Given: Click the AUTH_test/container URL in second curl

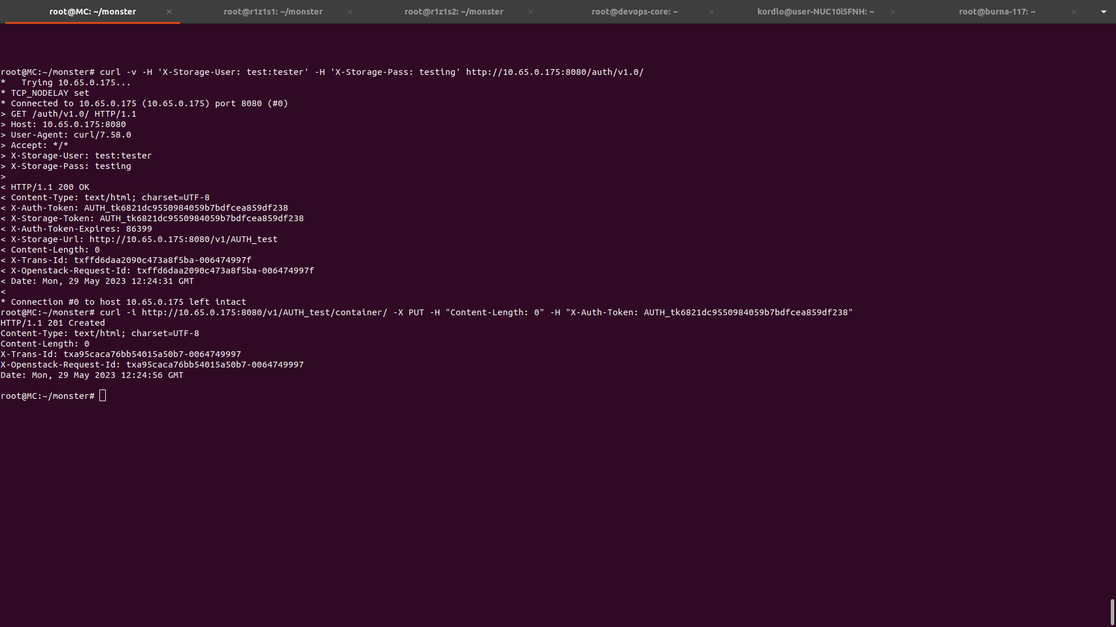Looking at the screenshot, I should point(264,313).
